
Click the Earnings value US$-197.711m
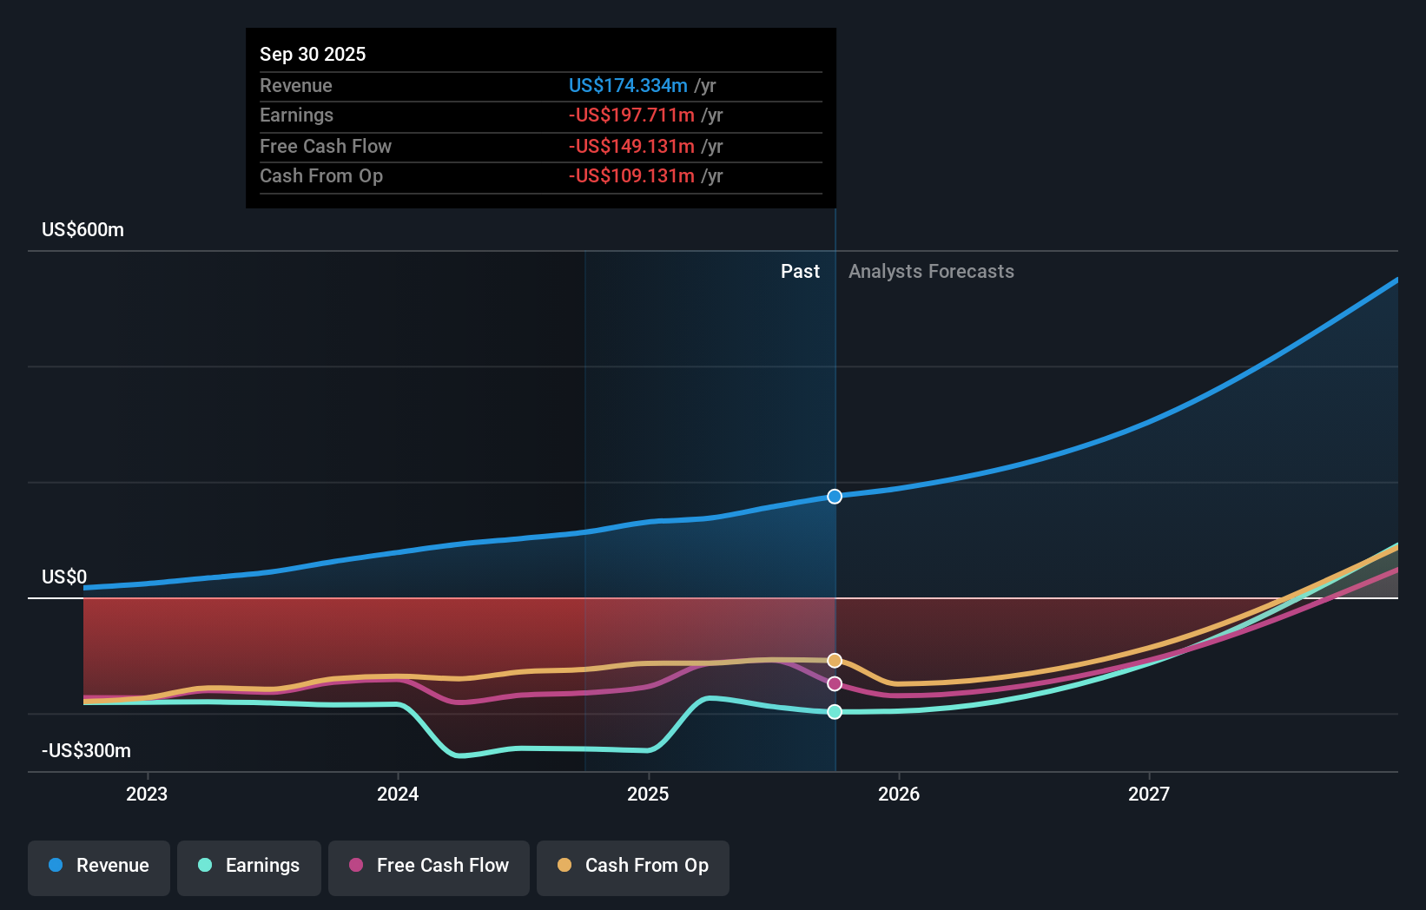click(631, 115)
